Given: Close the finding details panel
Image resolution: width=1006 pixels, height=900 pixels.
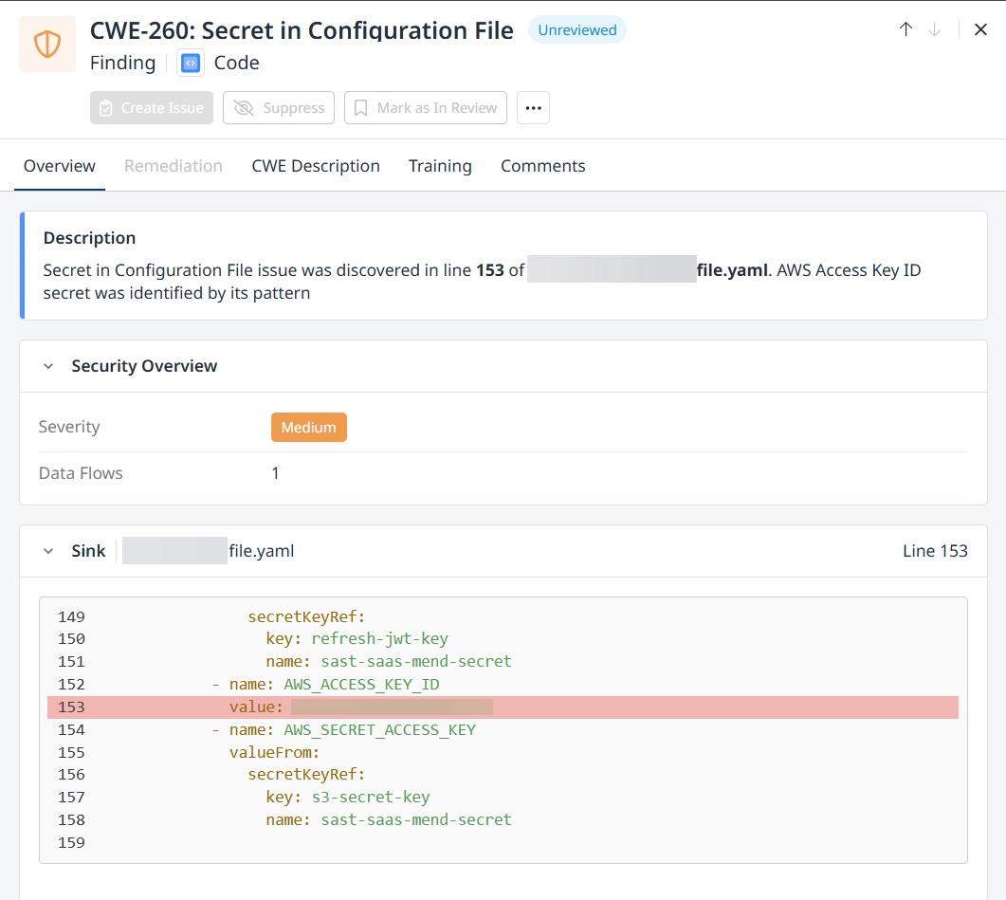Looking at the screenshot, I should (980, 29).
